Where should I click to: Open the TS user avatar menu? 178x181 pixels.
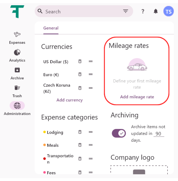[x=168, y=12]
